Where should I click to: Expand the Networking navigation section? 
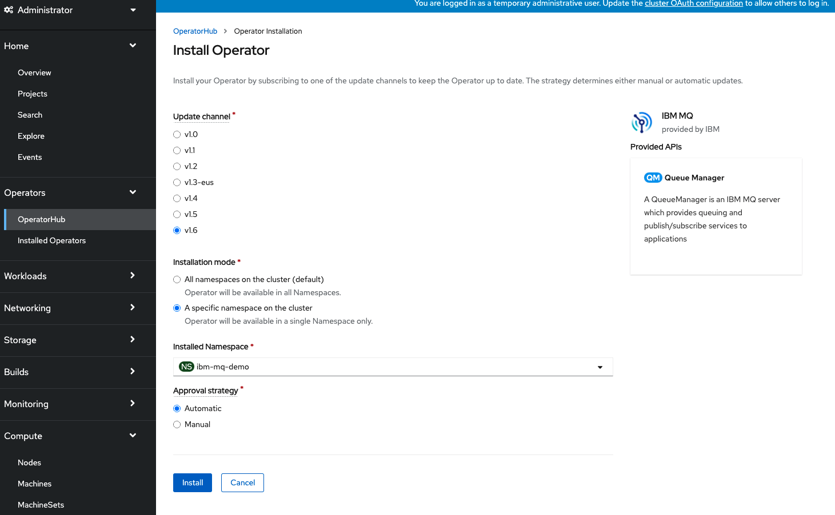click(78, 308)
